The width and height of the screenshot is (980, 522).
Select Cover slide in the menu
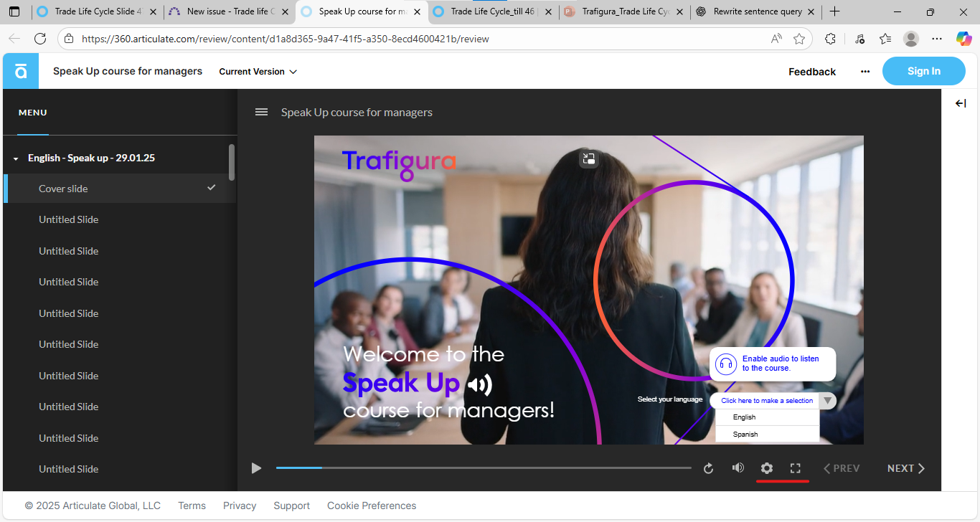point(63,189)
